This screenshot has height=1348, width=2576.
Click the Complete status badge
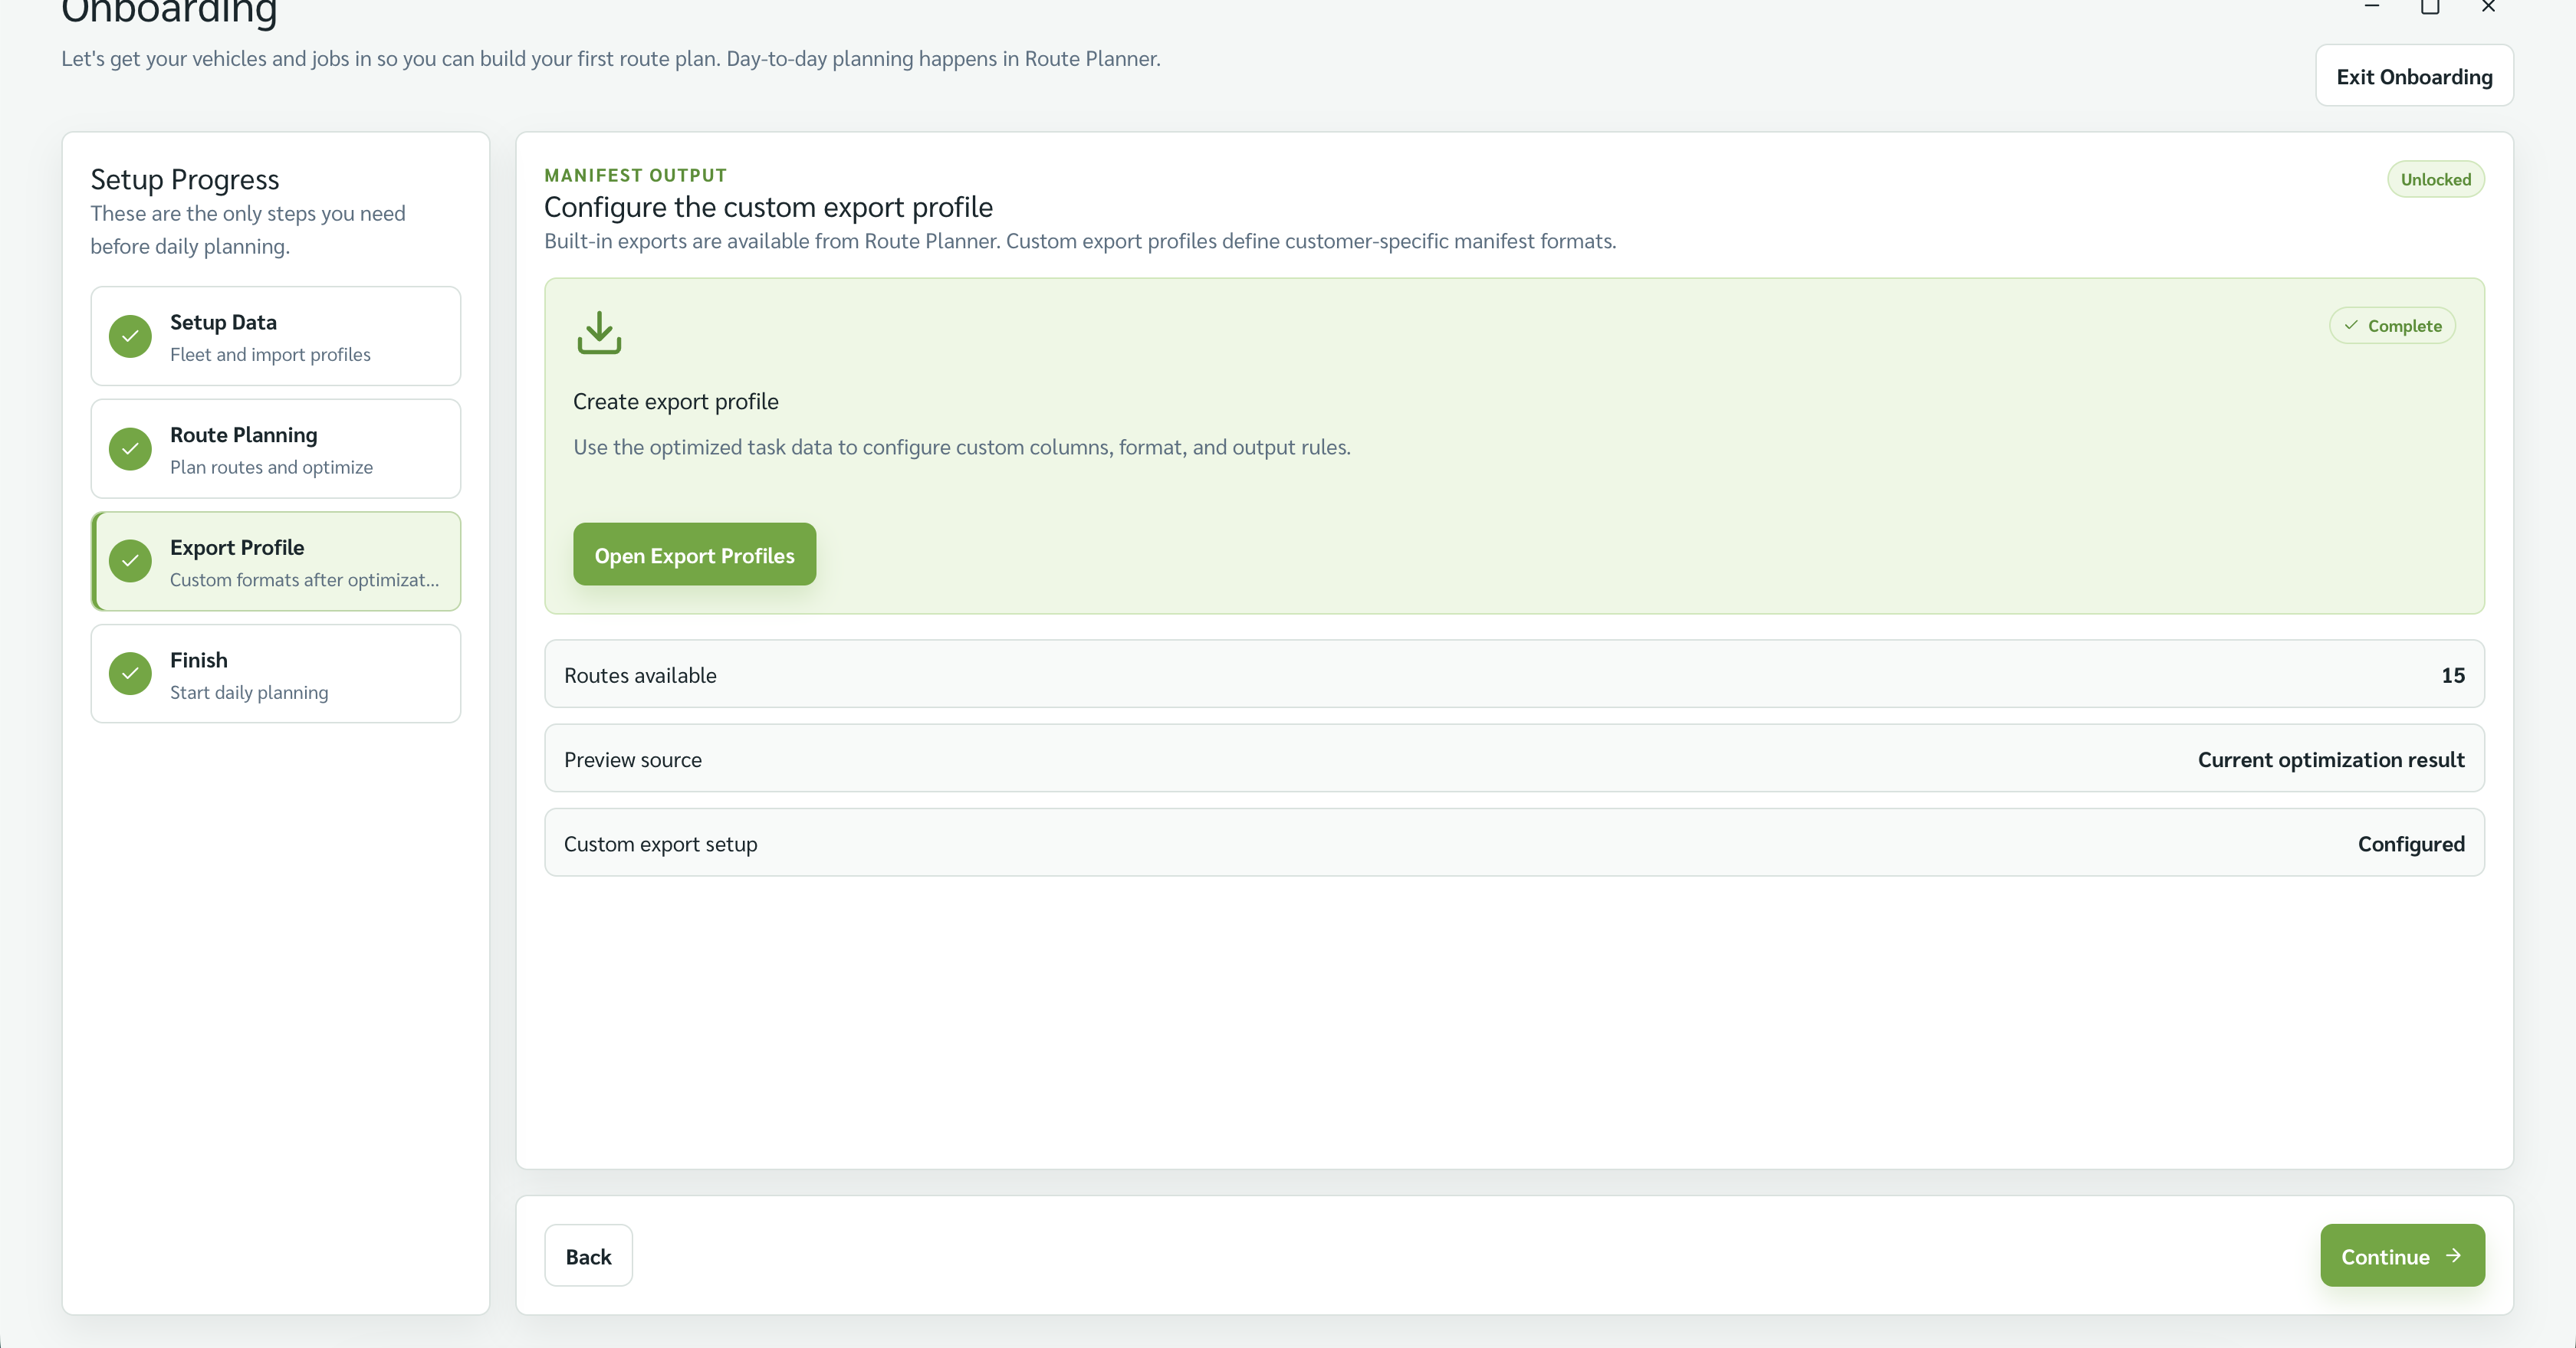[x=2392, y=326]
